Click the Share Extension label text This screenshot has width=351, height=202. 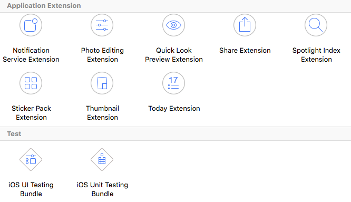[245, 51]
